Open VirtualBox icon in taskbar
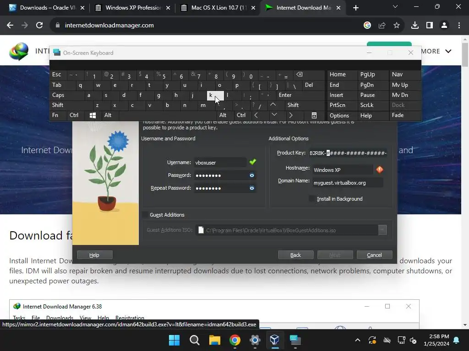The width and height of the screenshot is (469, 351). coord(275,340)
